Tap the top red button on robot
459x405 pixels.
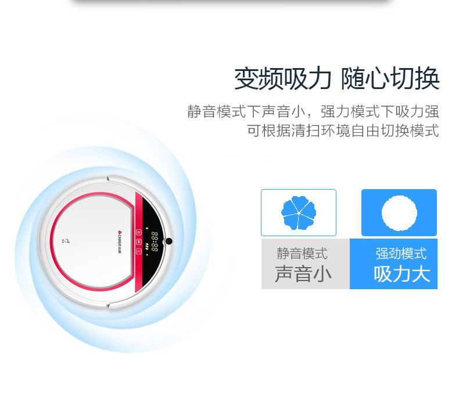tap(139, 232)
